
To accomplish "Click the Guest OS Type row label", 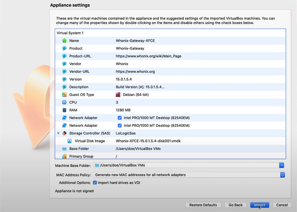I will coord(82,95).
